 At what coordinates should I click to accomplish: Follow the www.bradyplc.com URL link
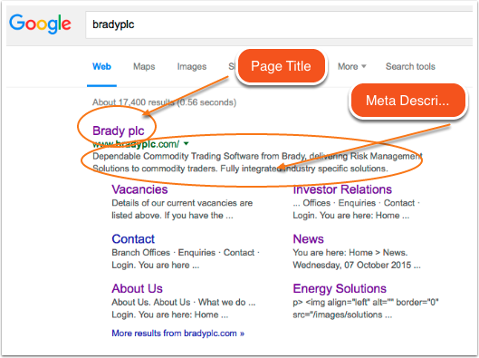pos(136,144)
